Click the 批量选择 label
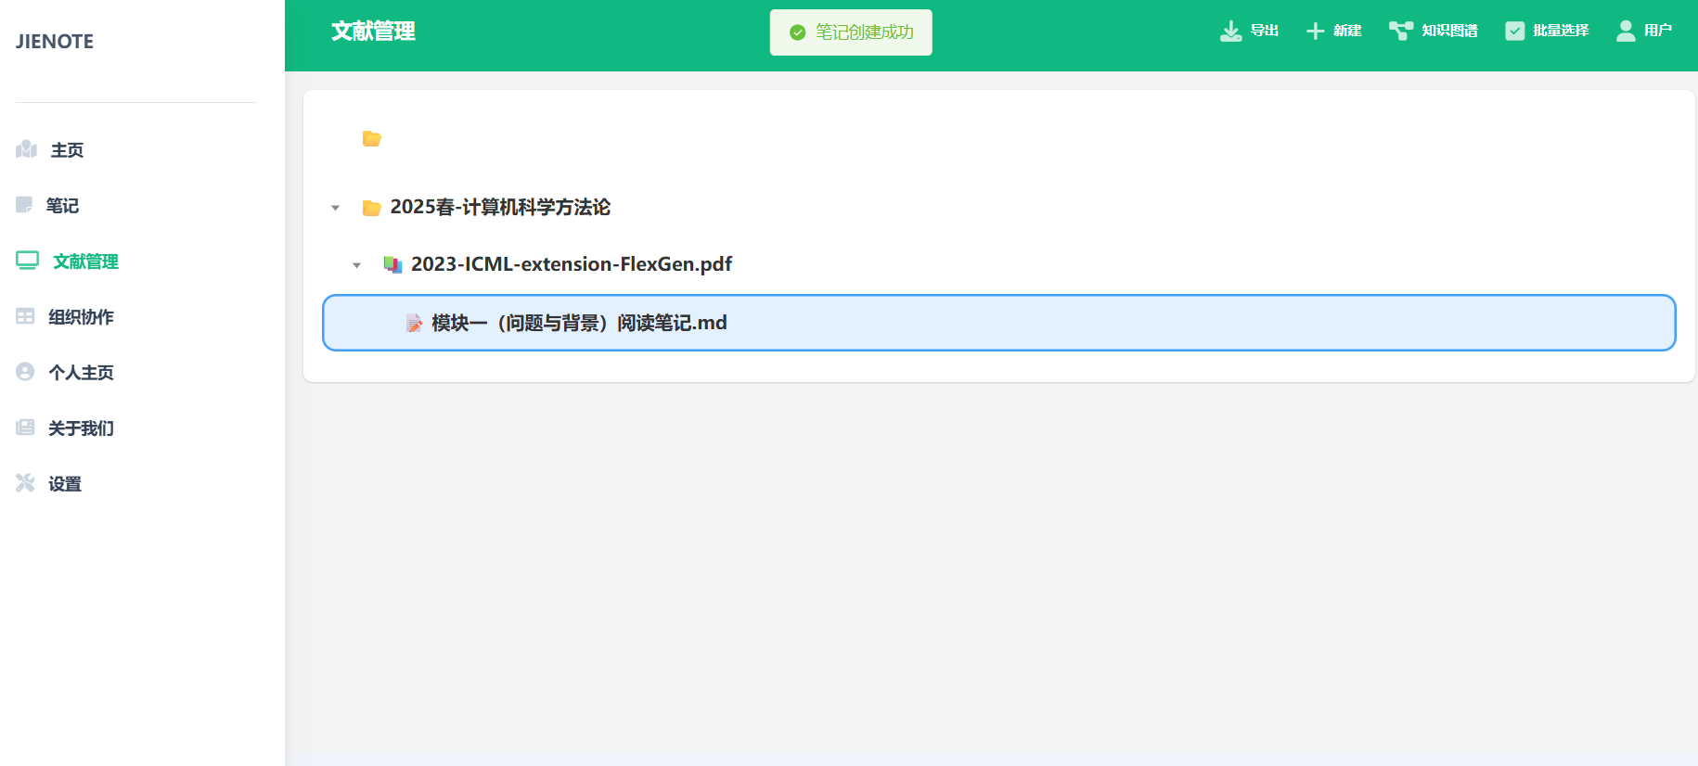The height and width of the screenshot is (766, 1698). coord(1561,31)
